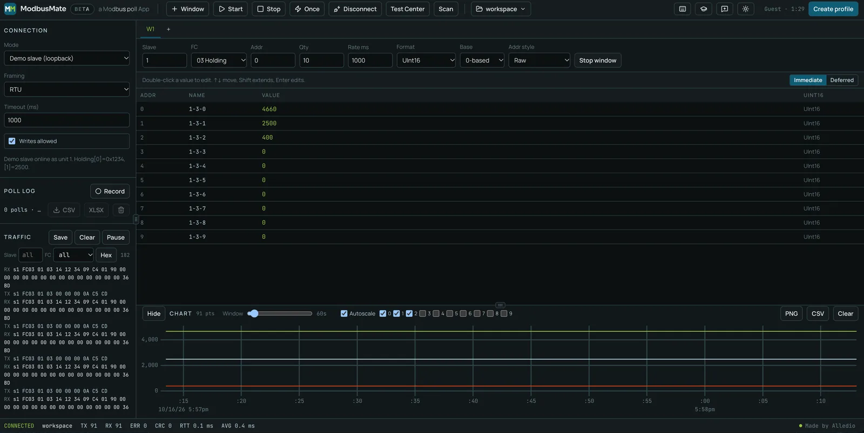
Task: Enable chart series 9 checkbox
Action: pyautogui.click(x=504, y=314)
